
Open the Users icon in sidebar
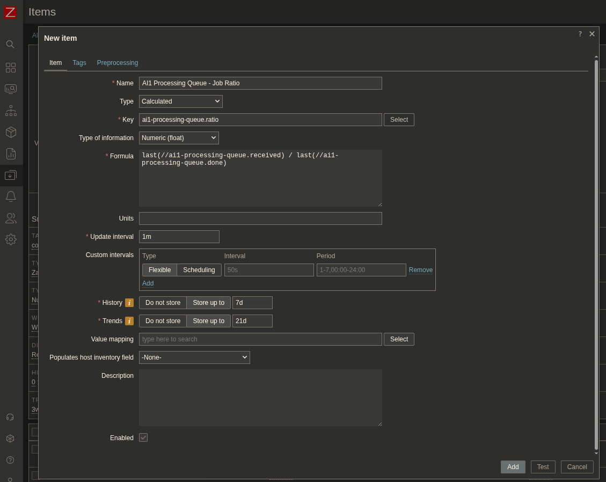(10, 218)
